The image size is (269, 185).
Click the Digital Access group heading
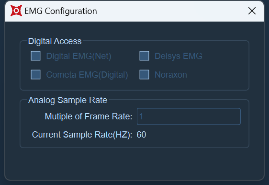[55, 41]
